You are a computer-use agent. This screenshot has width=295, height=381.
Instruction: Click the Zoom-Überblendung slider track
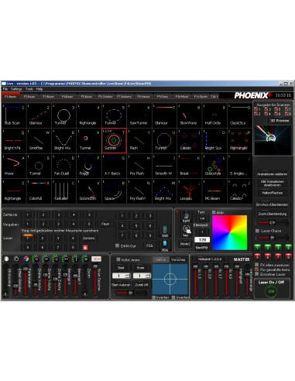point(273,222)
